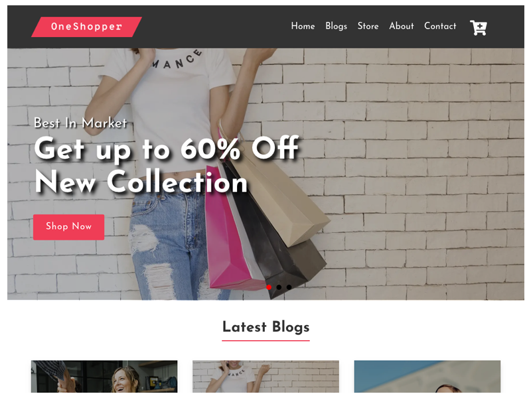
Task: Select the first red slider dot
Action: pos(269,287)
